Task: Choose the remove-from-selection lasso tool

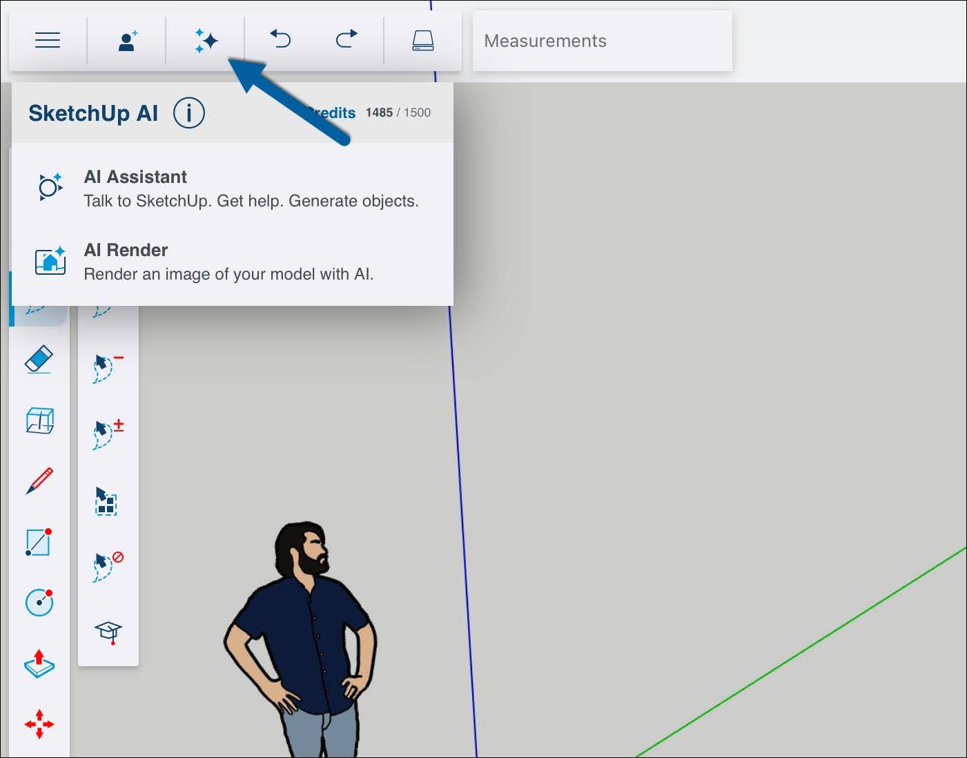Action: 107,364
